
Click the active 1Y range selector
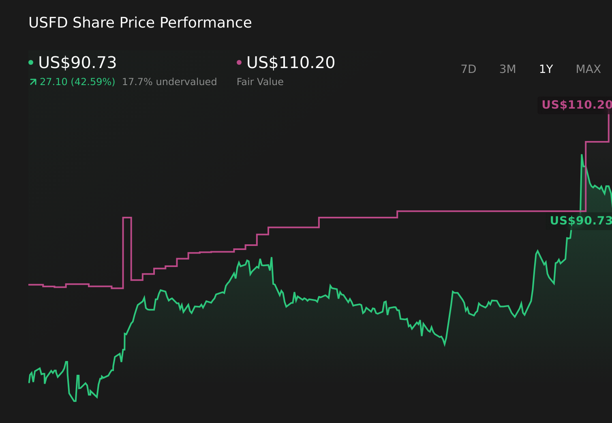point(546,69)
